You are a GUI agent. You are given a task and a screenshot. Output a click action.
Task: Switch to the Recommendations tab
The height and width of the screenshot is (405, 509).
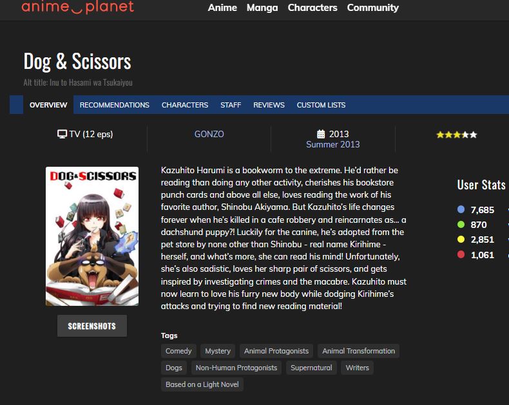pyautogui.click(x=115, y=105)
